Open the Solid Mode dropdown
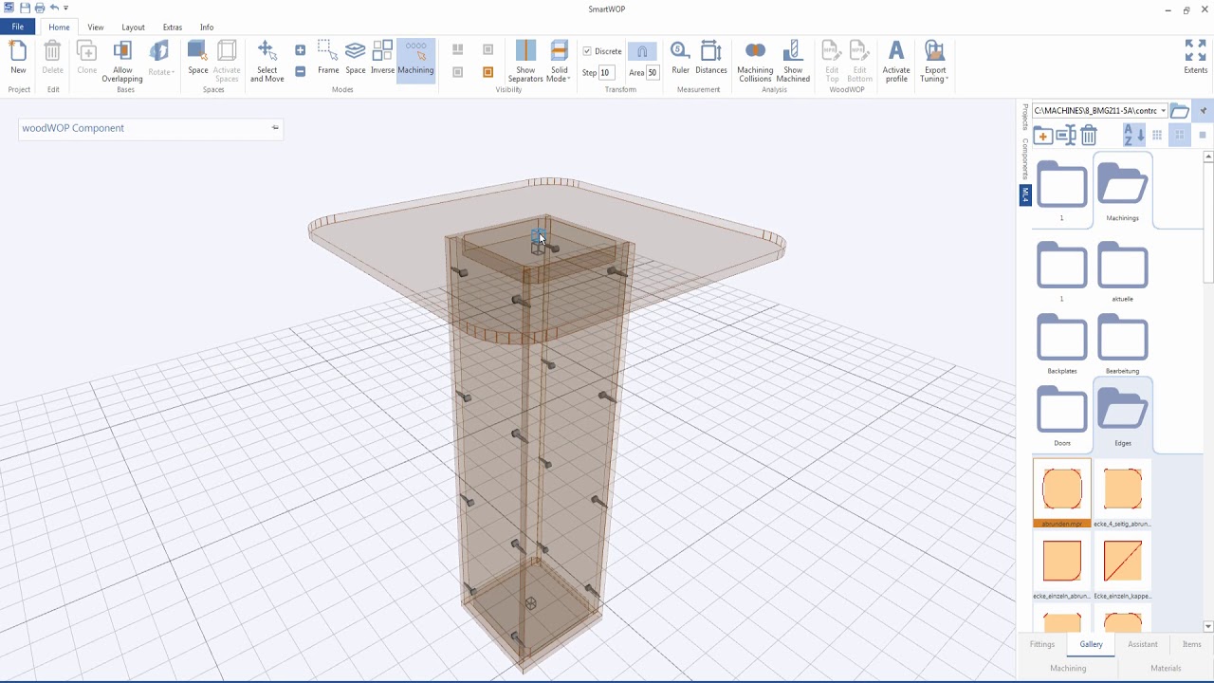1214x683 pixels. pos(560,62)
